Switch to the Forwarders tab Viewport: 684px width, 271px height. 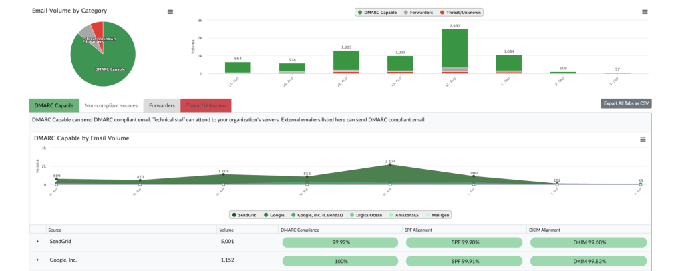162,105
